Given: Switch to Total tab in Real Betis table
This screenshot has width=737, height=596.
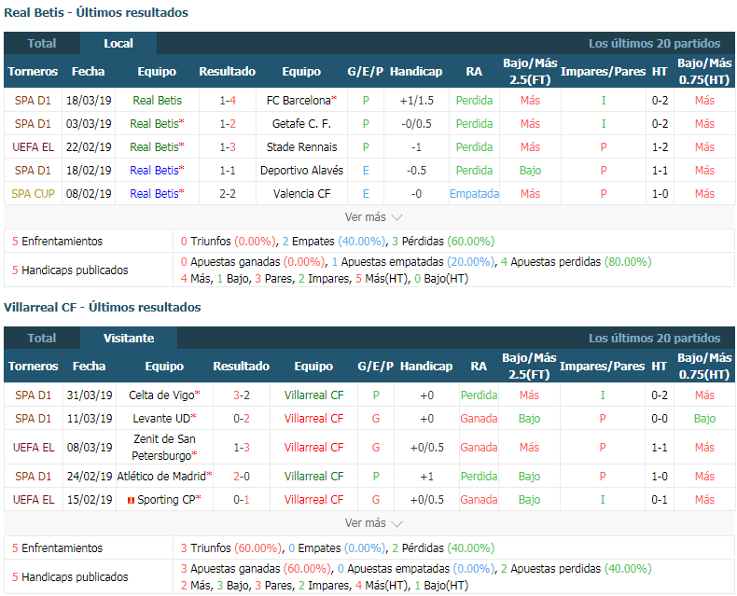Looking at the screenshot, I should tap(42, 43).
